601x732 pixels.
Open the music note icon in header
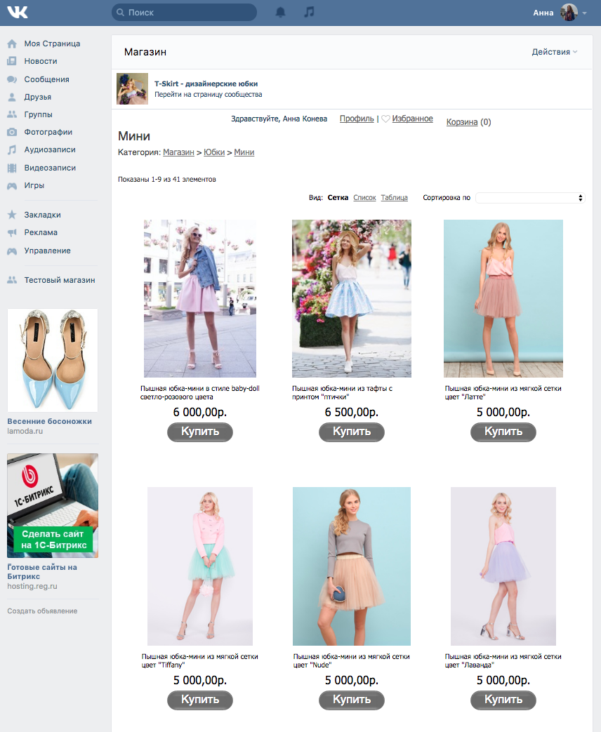[309, 12]
